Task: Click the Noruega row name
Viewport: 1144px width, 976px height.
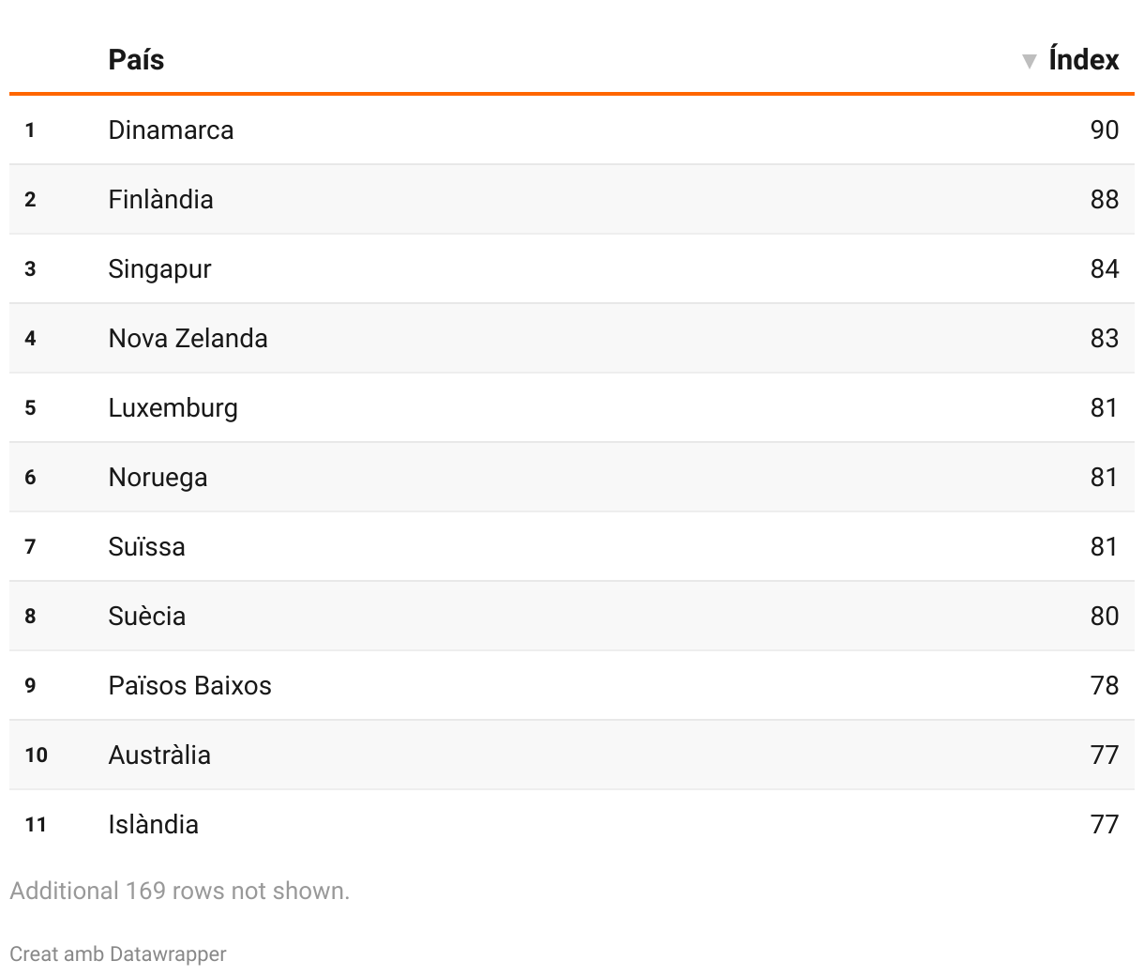Action: pos(158,477)
